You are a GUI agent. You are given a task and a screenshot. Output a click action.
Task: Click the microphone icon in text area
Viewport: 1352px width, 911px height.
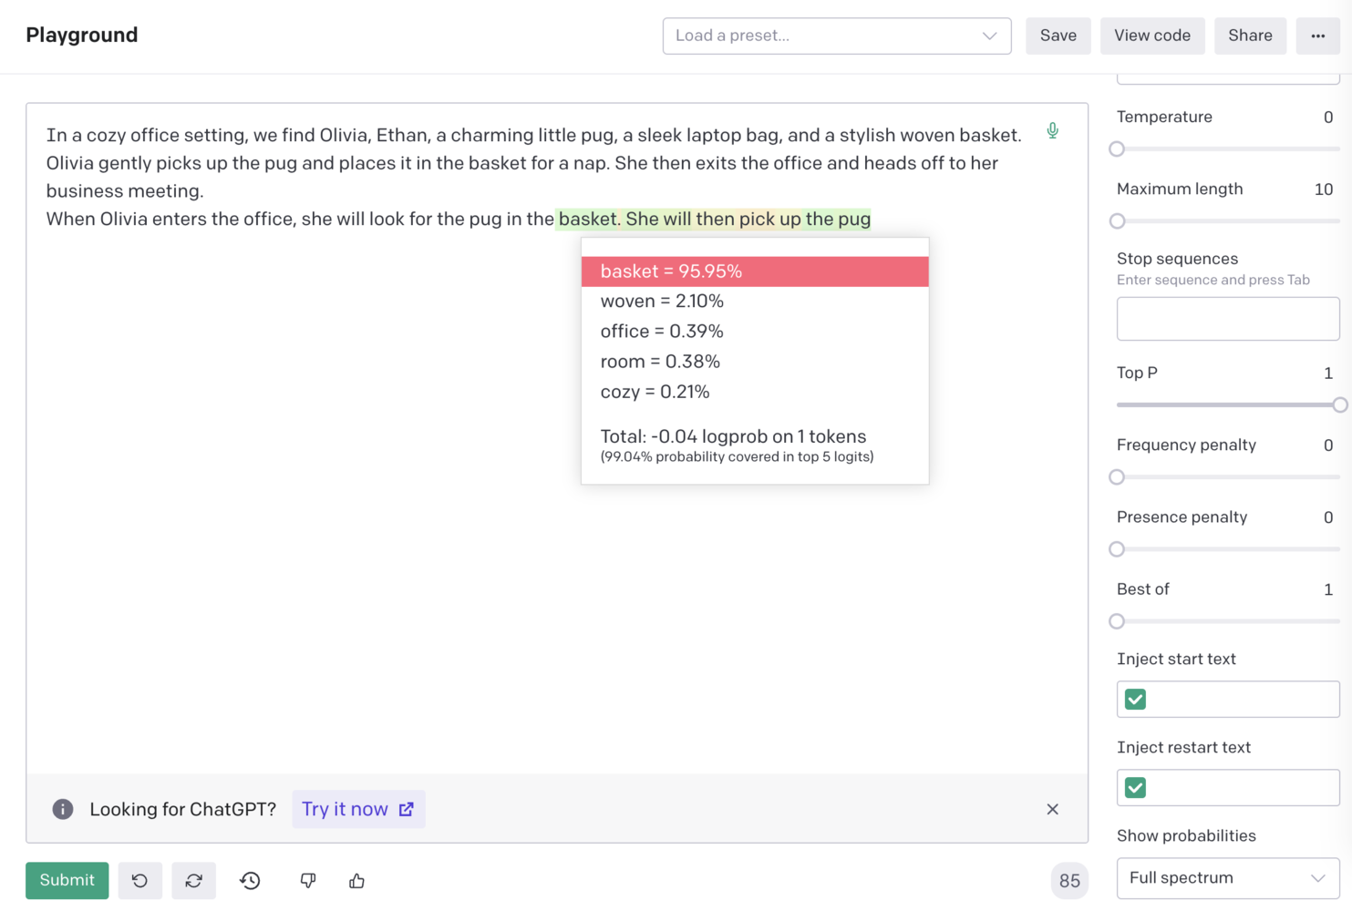(1052, 130)
